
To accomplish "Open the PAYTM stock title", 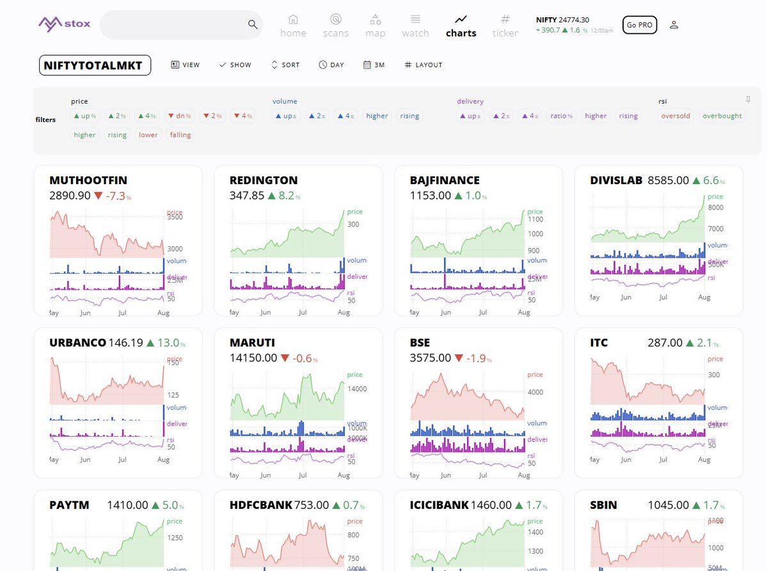I will [x=69, y=505].
